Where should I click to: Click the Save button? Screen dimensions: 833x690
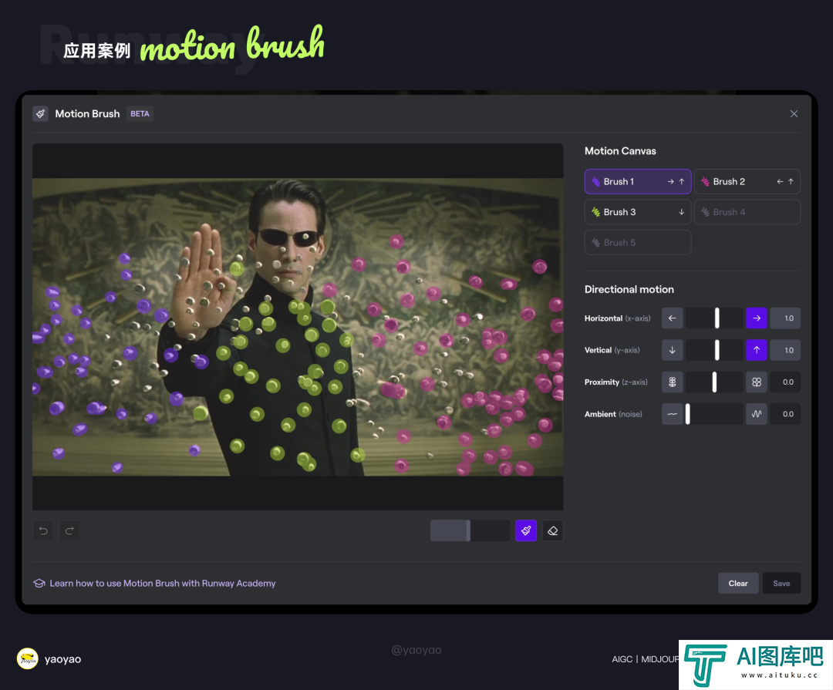coord(781,584)
